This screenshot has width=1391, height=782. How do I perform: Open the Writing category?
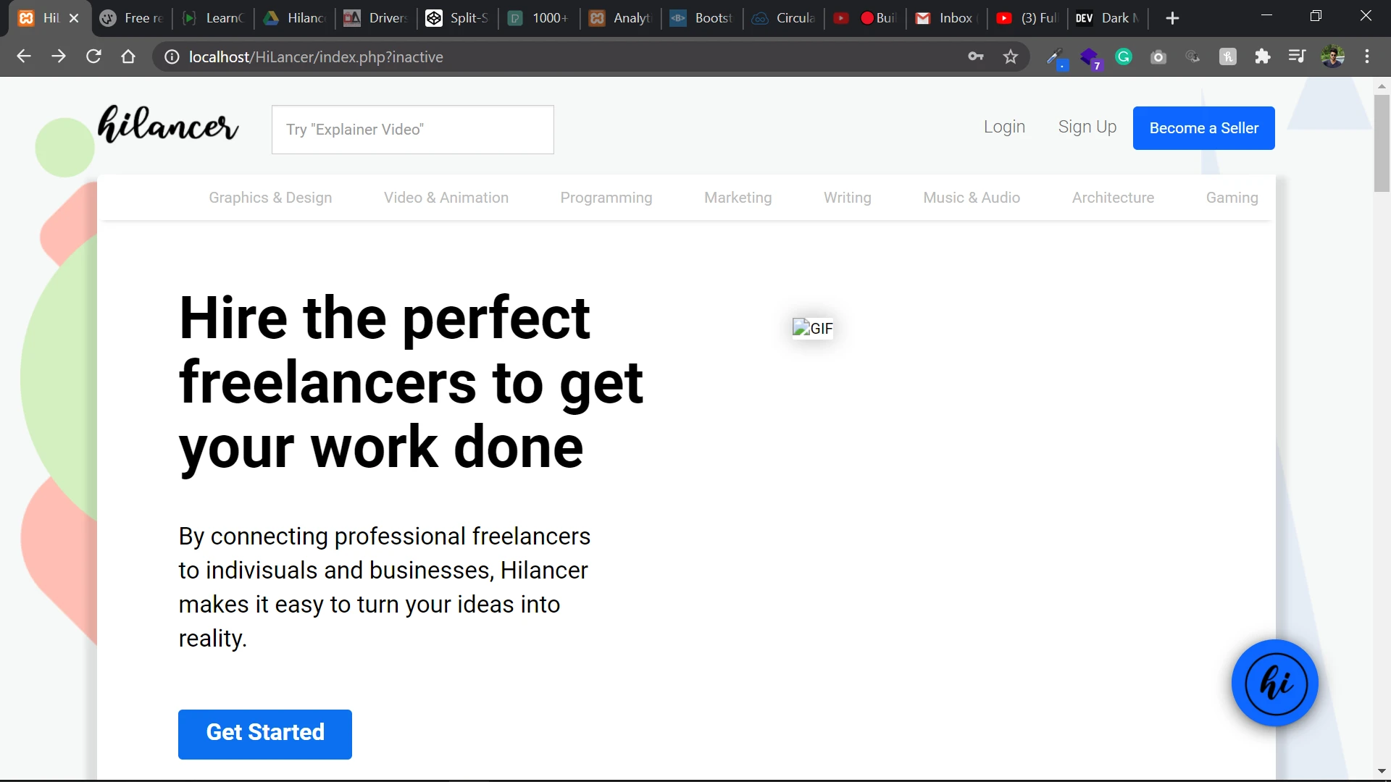pos(848,198)
